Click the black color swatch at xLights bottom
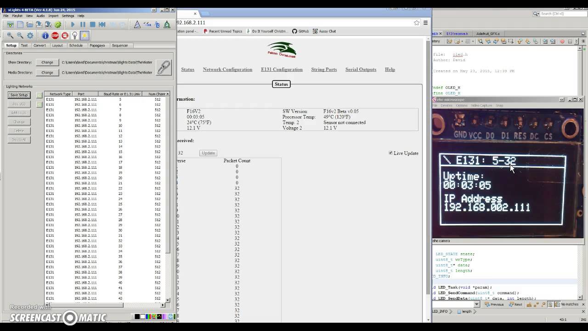This screenshot has height=331, width=588. coord(137,316)
